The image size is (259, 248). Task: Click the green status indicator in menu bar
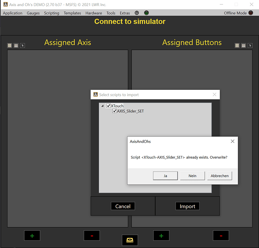tap(146, 13)
